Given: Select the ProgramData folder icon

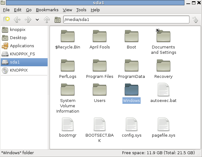Looking at the screenshot, I should coord(132,65).
